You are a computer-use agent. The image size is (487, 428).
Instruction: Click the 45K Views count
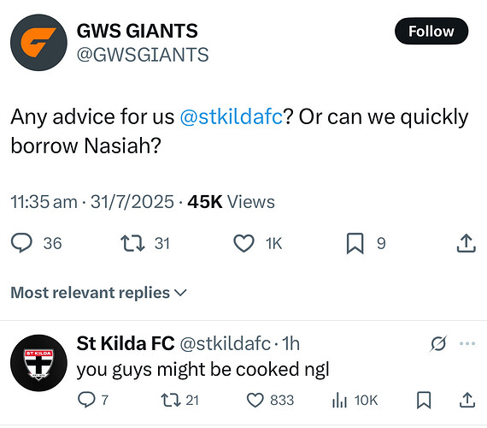click(231, 202)
